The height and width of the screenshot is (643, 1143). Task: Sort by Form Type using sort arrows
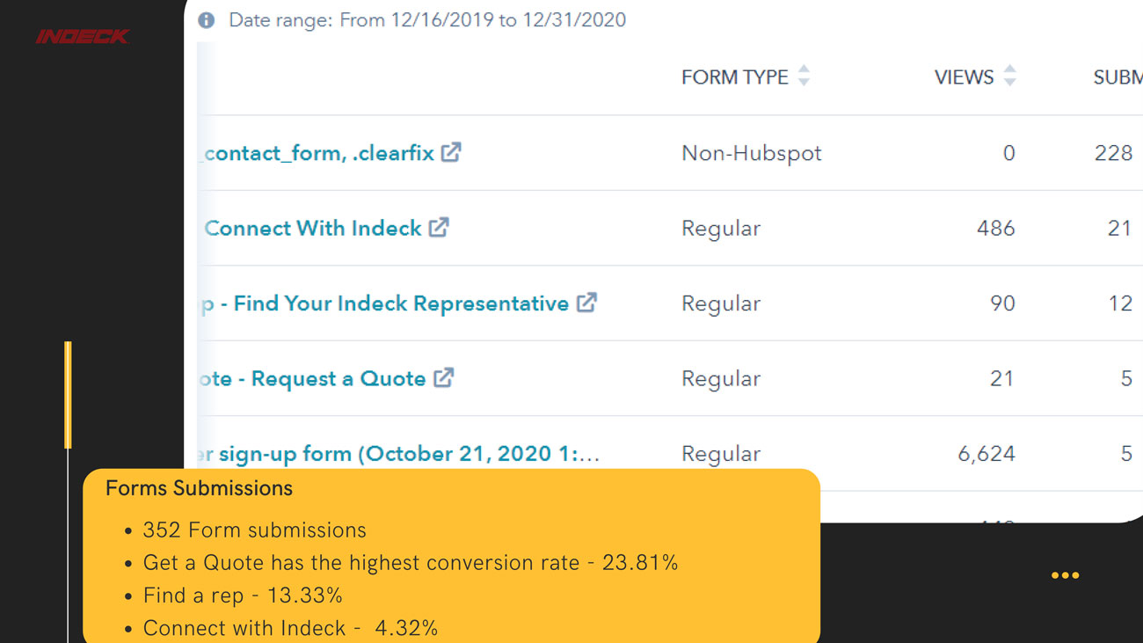tap(804, 77)
